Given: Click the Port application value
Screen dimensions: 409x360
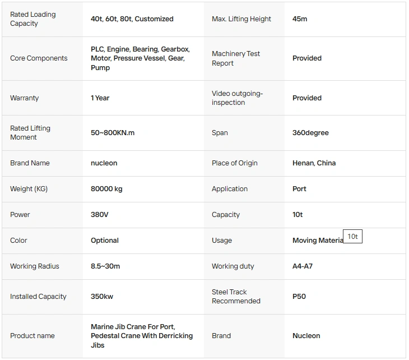Looking at the screenshot, I should coord(299,189).
